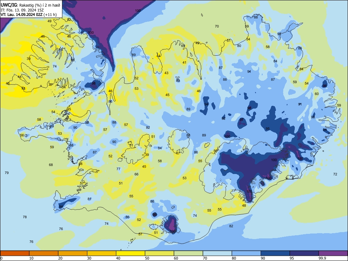Click the map value '66' on the map
Viewport: 348px width, 261px height.
click(x=136, y=174)
